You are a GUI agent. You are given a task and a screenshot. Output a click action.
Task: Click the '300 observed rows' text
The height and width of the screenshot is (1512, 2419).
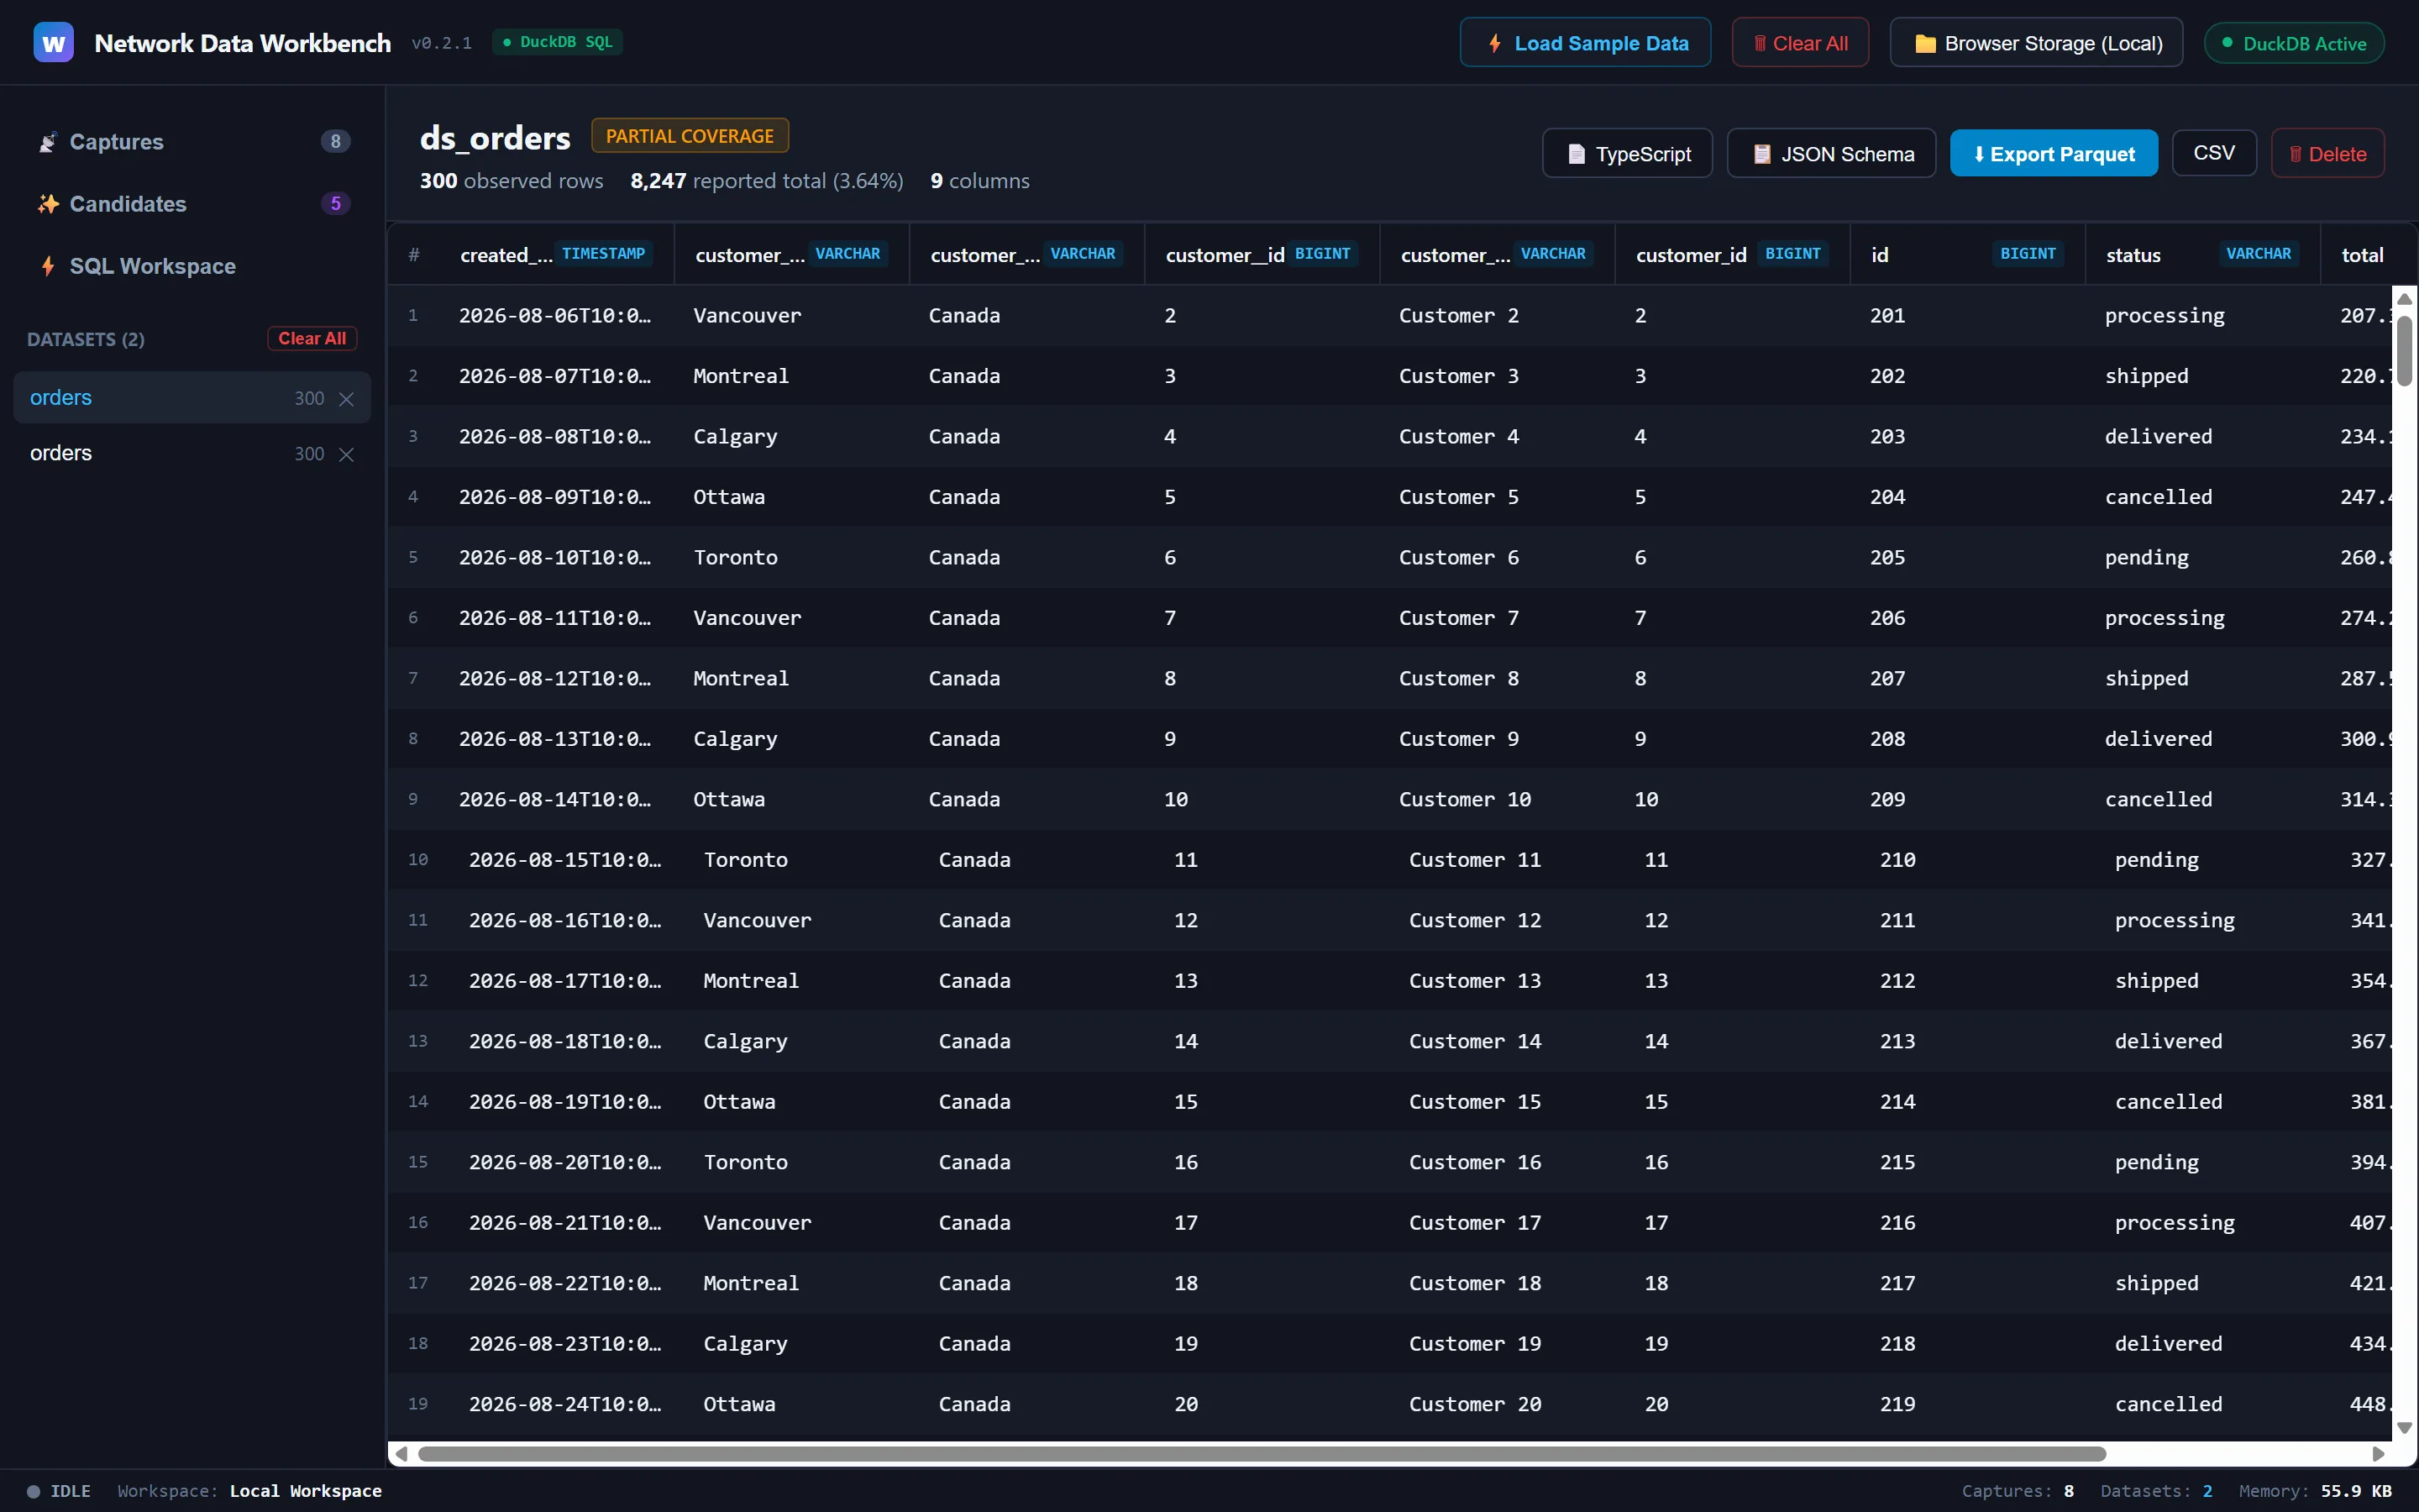pos(511,181)
